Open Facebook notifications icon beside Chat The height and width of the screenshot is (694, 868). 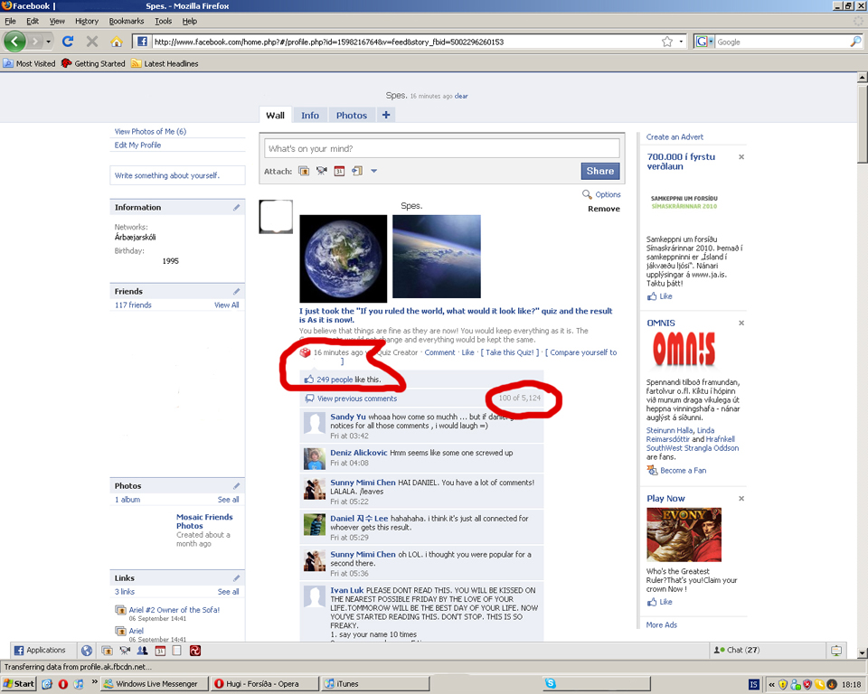(835, 651)
